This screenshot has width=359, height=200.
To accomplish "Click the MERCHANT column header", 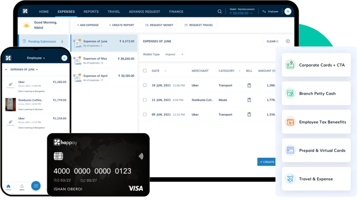I will point(200,71).
